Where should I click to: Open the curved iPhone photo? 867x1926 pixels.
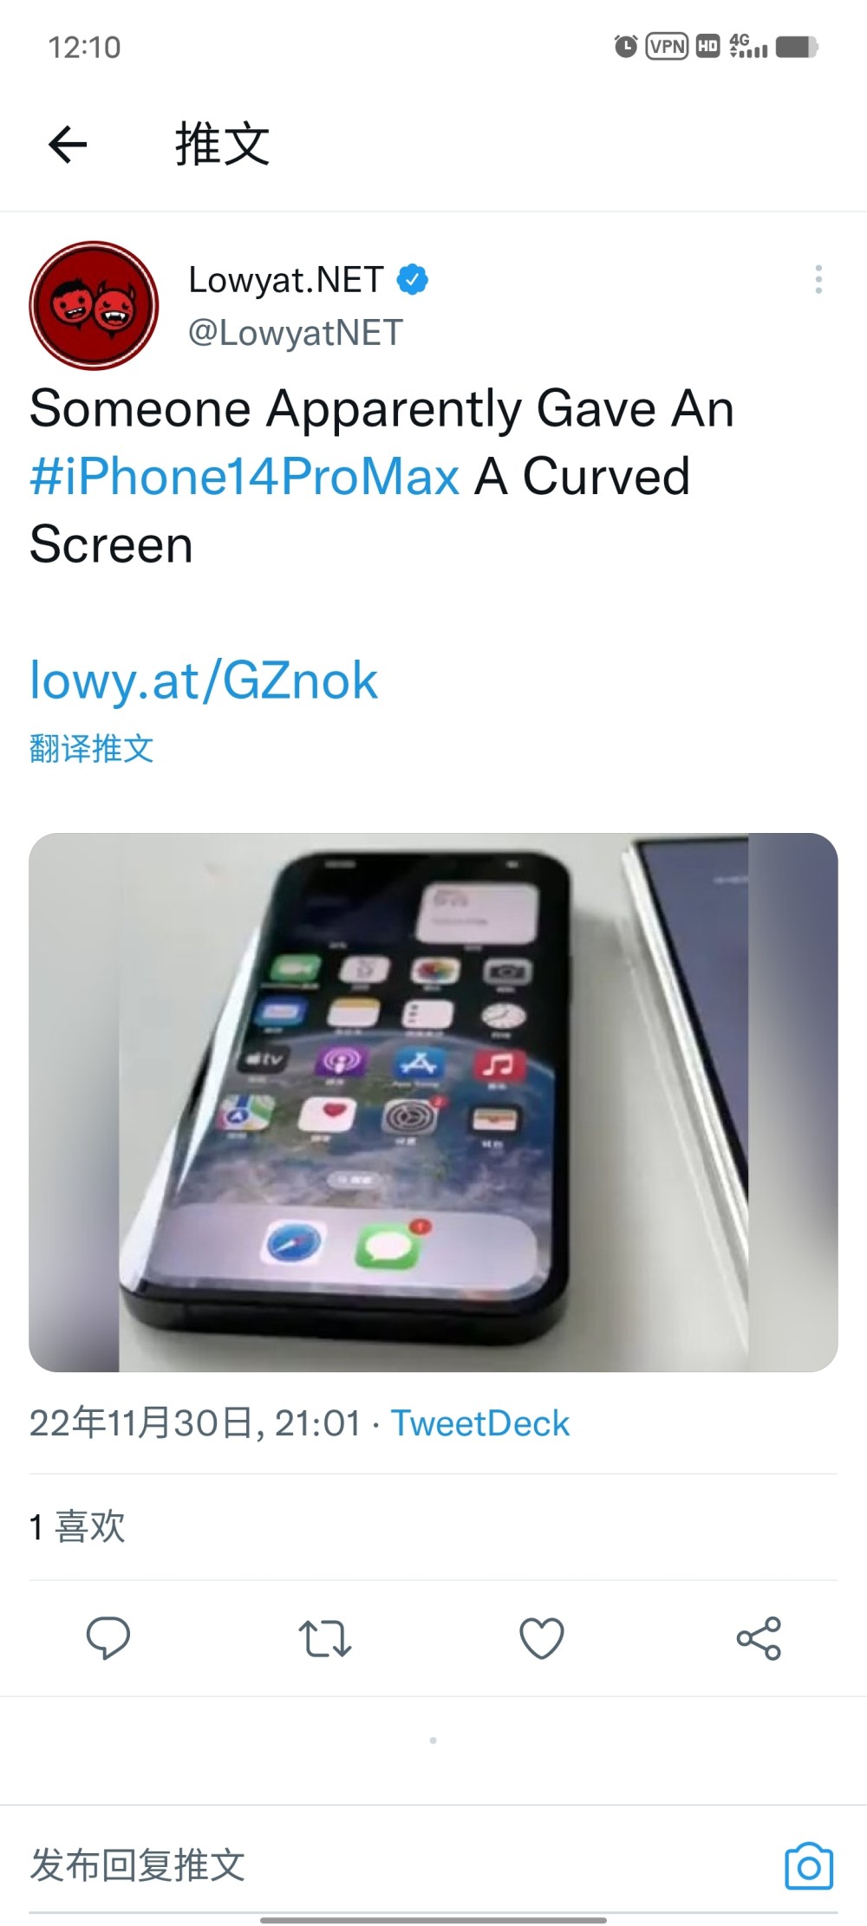433,1103
